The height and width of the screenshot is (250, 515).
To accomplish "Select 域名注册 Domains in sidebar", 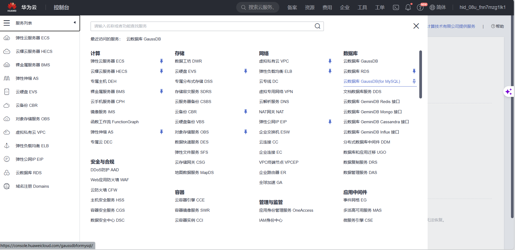I will tap(32, 186).
